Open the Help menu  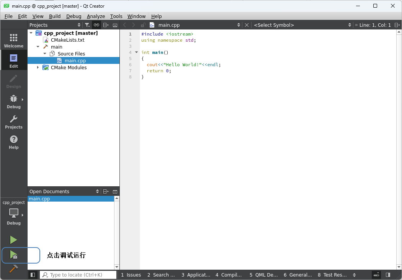tap(156, 16)
